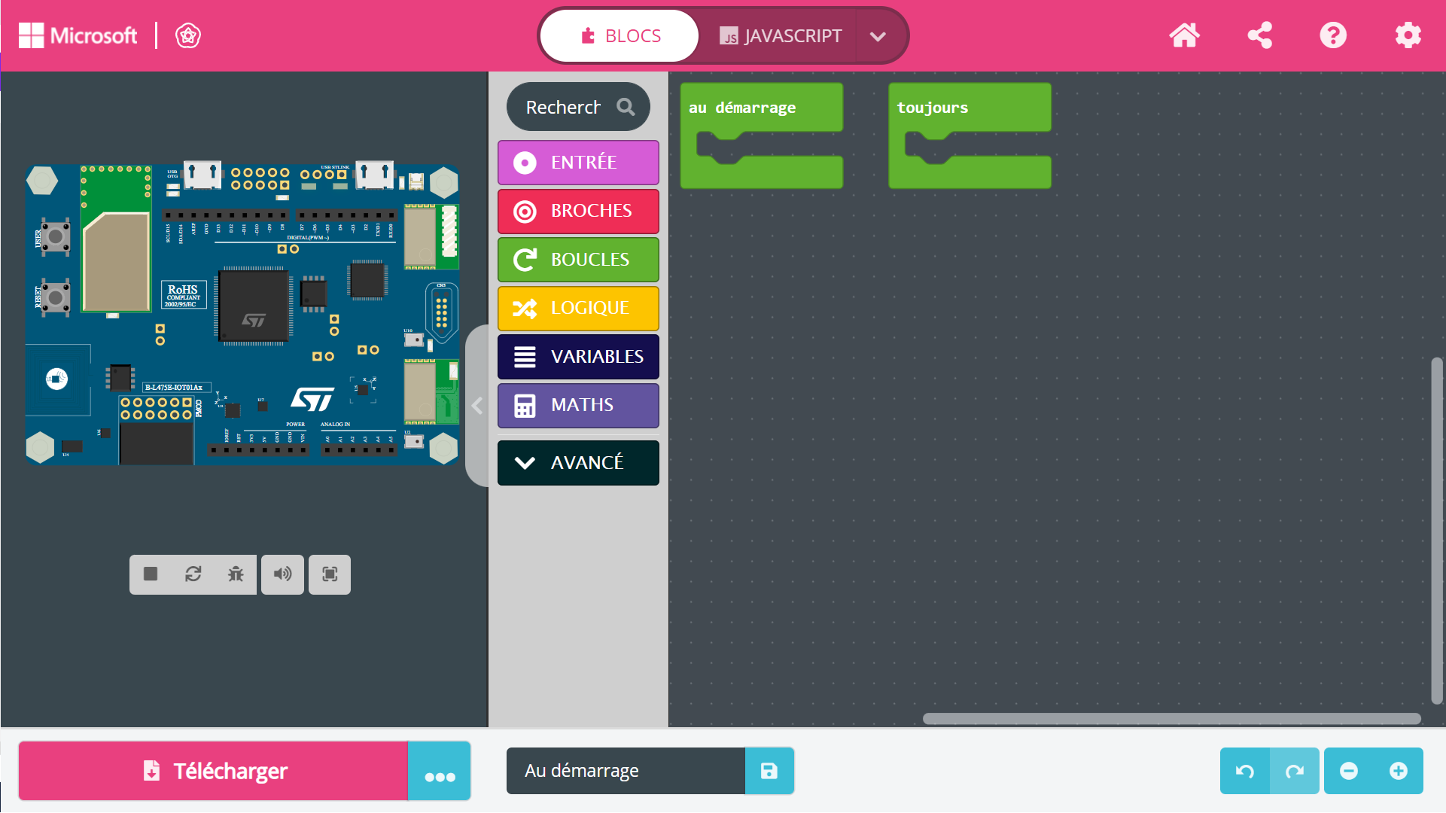The image size is (1446, 813).
Task: Undo the last edit
Action: [x=1244, y=771]
